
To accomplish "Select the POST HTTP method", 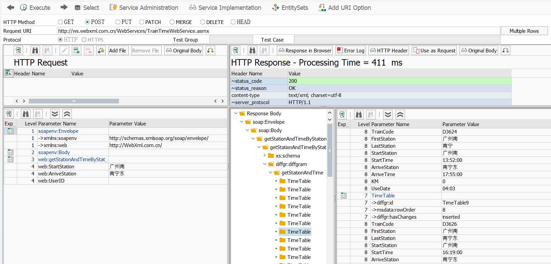I will pyautogui.click(x=87, y=22).
